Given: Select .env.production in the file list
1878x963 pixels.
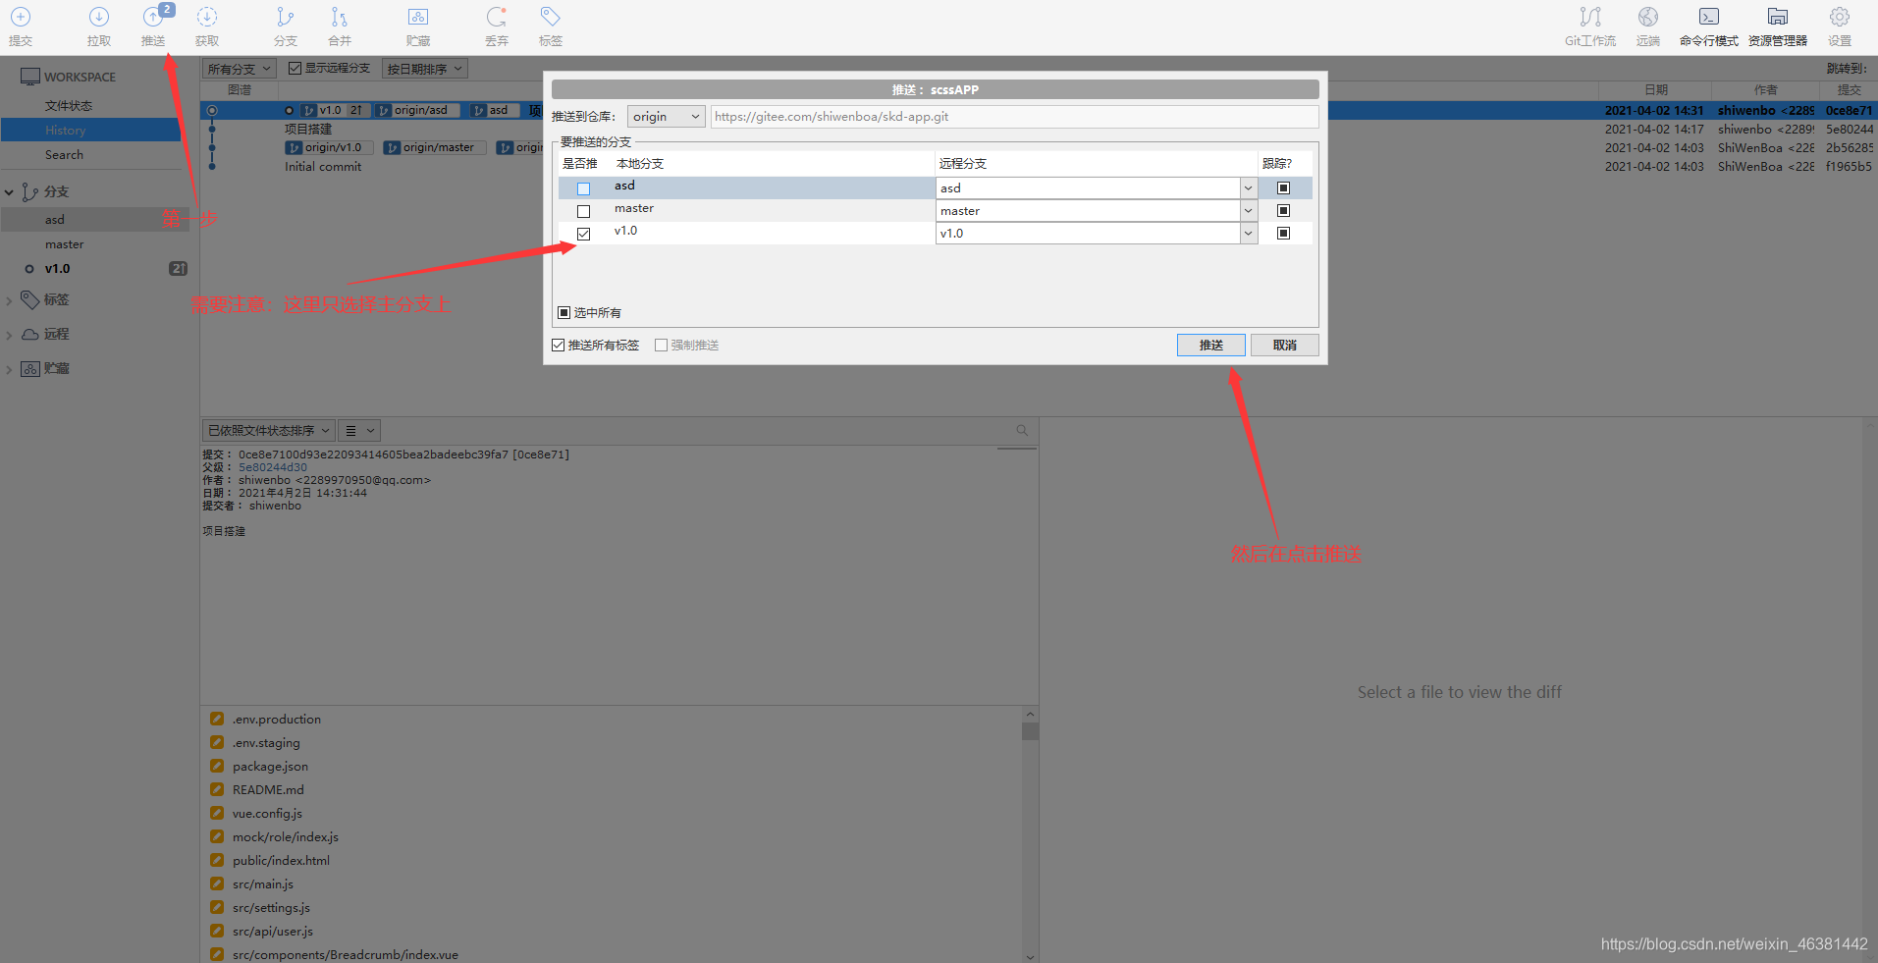Looking at the screenshot, I should pos(277,719).
